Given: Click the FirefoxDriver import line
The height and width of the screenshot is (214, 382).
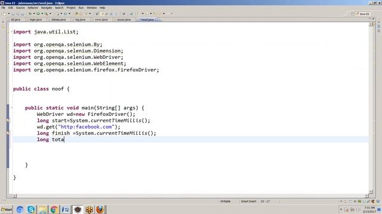Looking at the screenshot, I should [86, 70].
